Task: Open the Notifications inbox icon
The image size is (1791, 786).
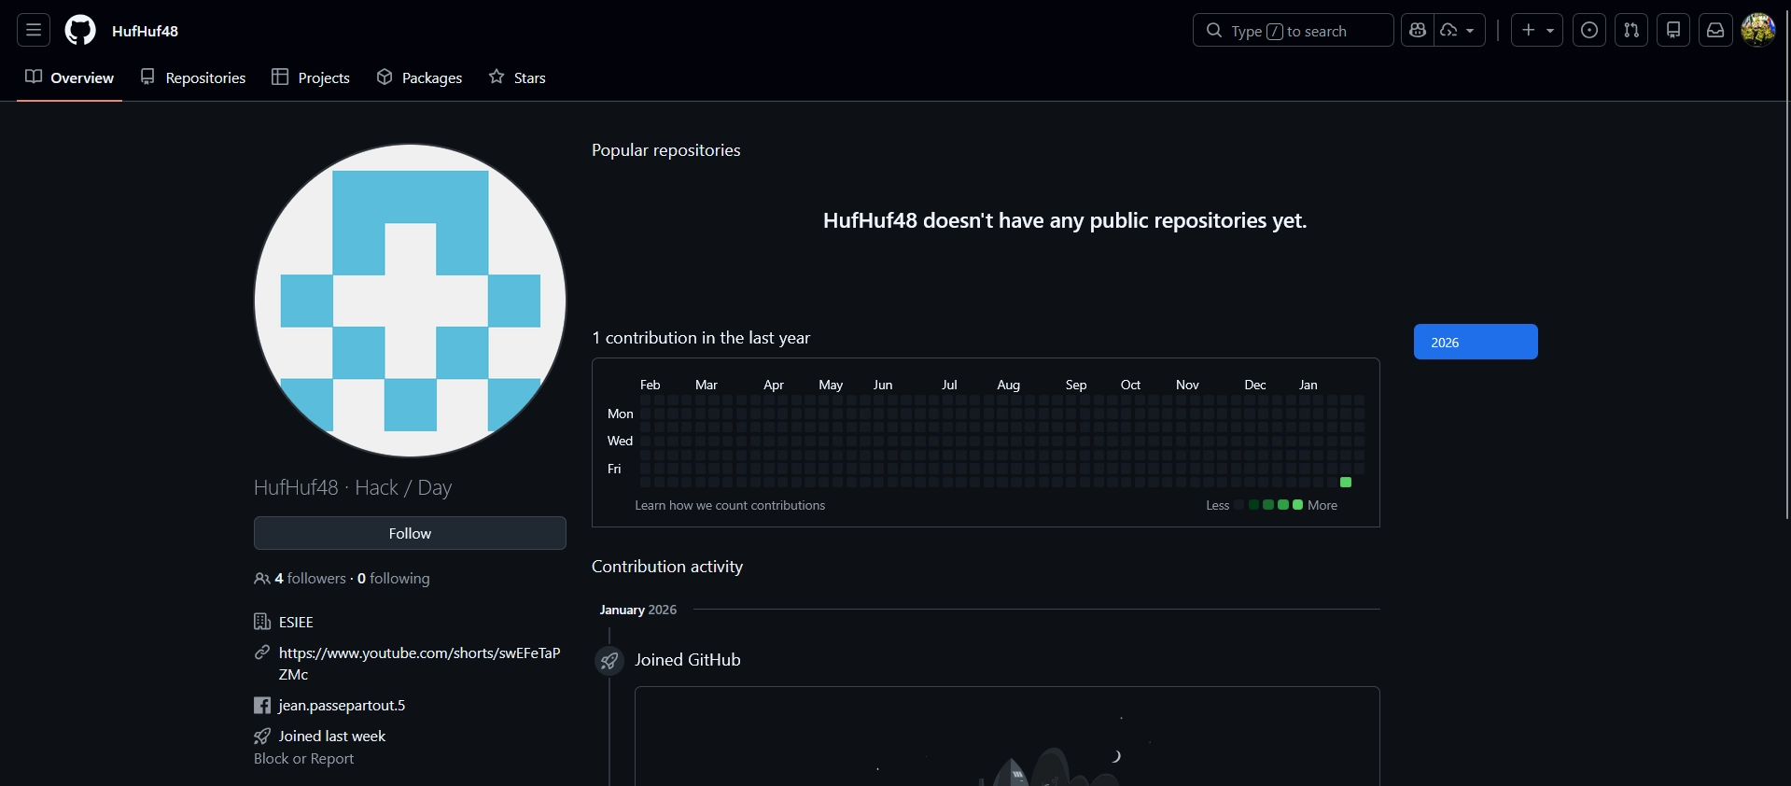Action: point(1715,30)
